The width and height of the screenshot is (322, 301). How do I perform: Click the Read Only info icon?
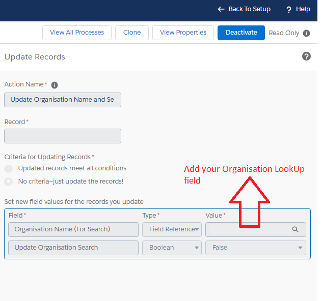tap(306, 33)
